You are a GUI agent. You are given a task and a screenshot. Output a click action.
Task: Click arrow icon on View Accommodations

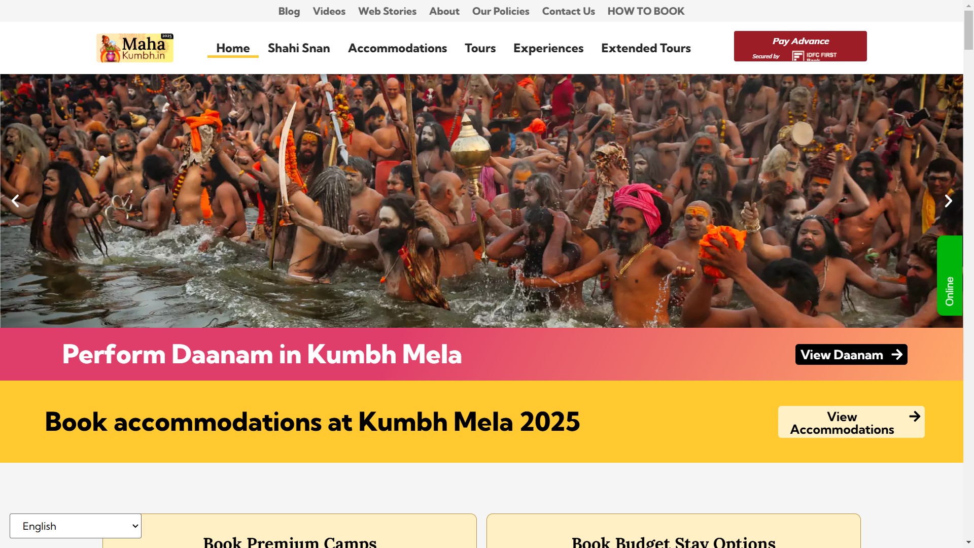[915, 417]
